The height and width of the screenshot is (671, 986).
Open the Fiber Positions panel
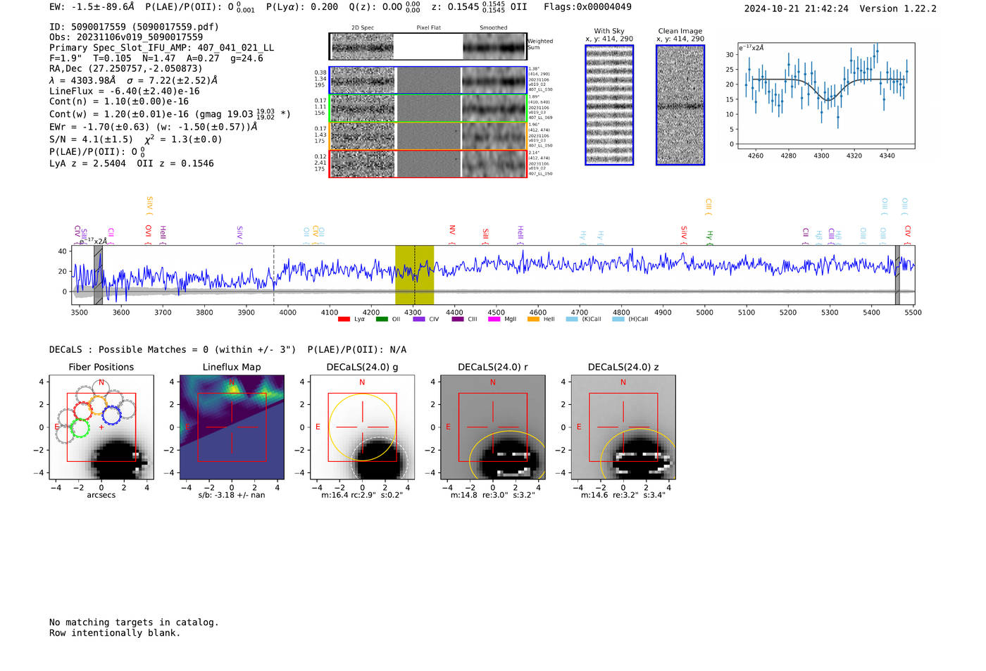[101, 427]
